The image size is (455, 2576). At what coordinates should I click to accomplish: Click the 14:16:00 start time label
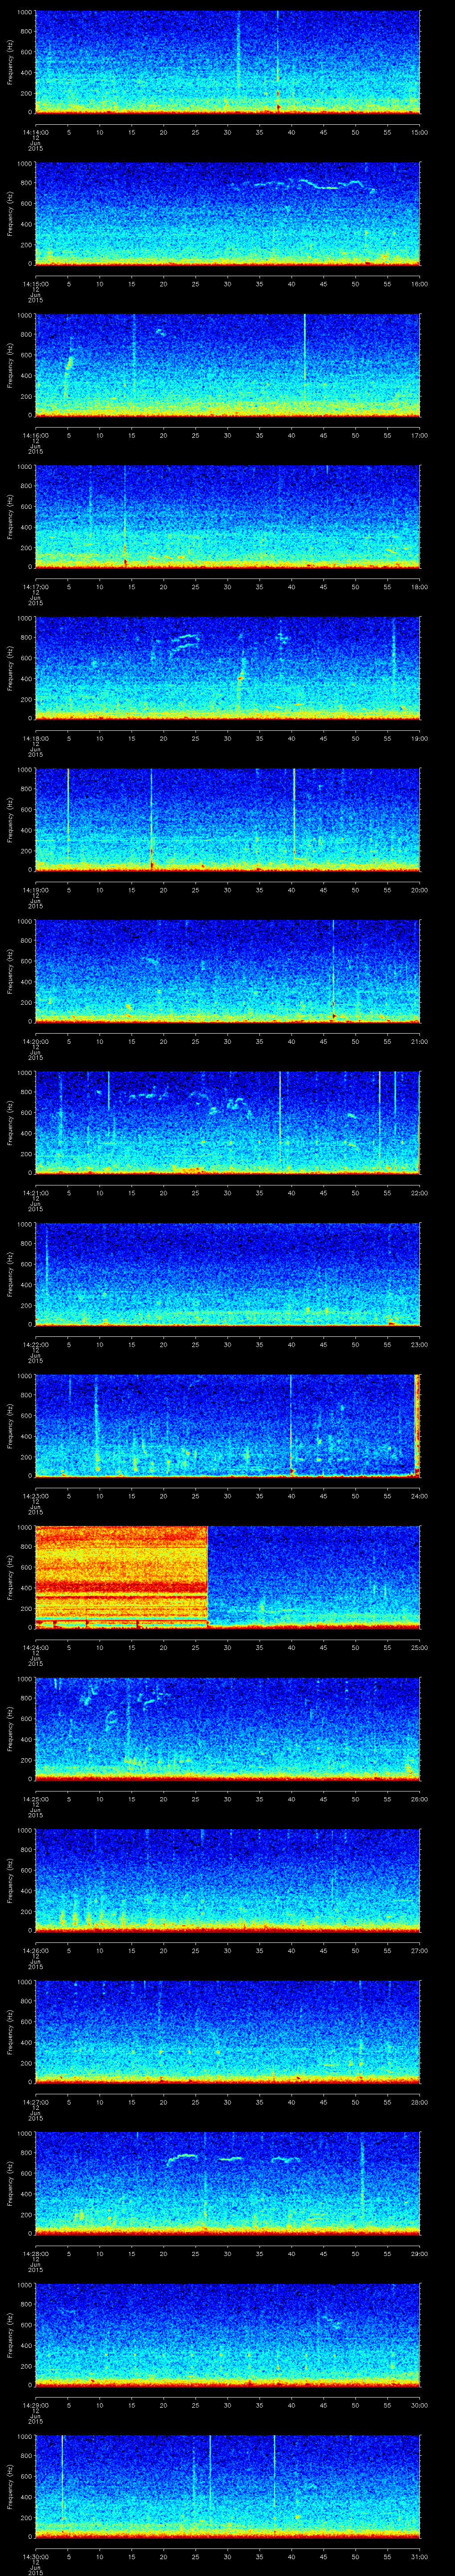(35, 435)
